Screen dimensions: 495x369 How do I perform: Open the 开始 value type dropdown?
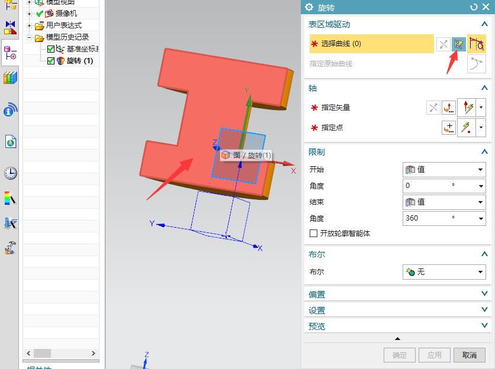coord(444,170)
